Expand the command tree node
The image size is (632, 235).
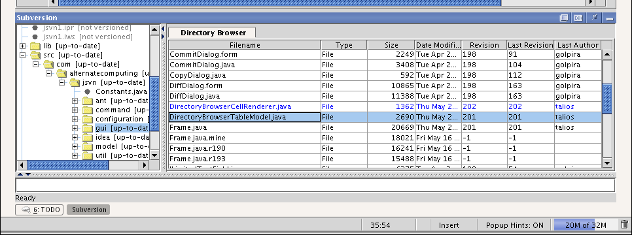pyautogui.click(x=75, y=110)
